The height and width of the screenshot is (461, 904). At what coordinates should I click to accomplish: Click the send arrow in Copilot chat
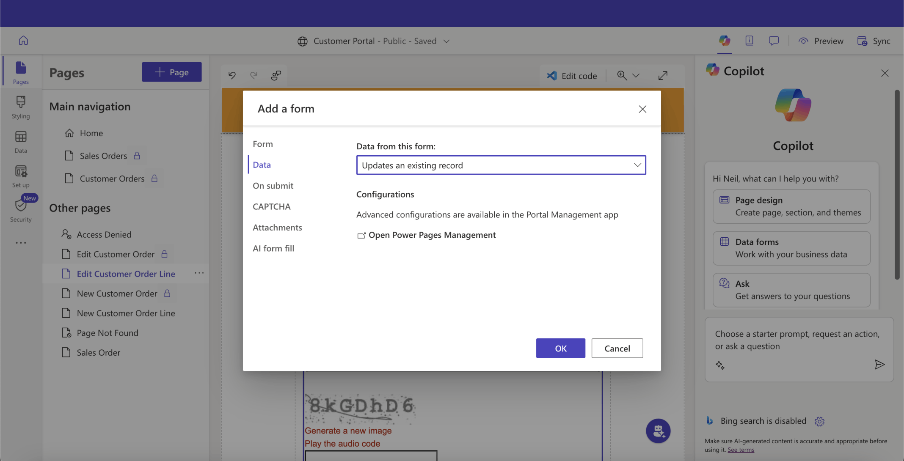[x=879, y=365]
